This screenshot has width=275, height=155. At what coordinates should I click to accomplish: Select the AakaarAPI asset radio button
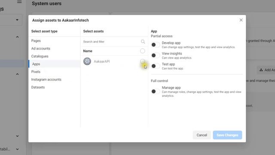142,61
